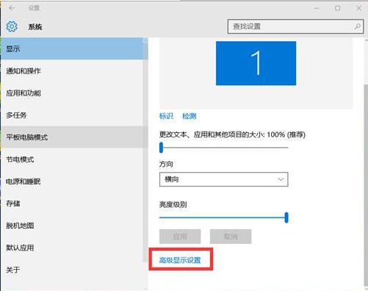Maximize the settings window
Viewport: 368px width, 291px height.
click(x=338, y=8)
